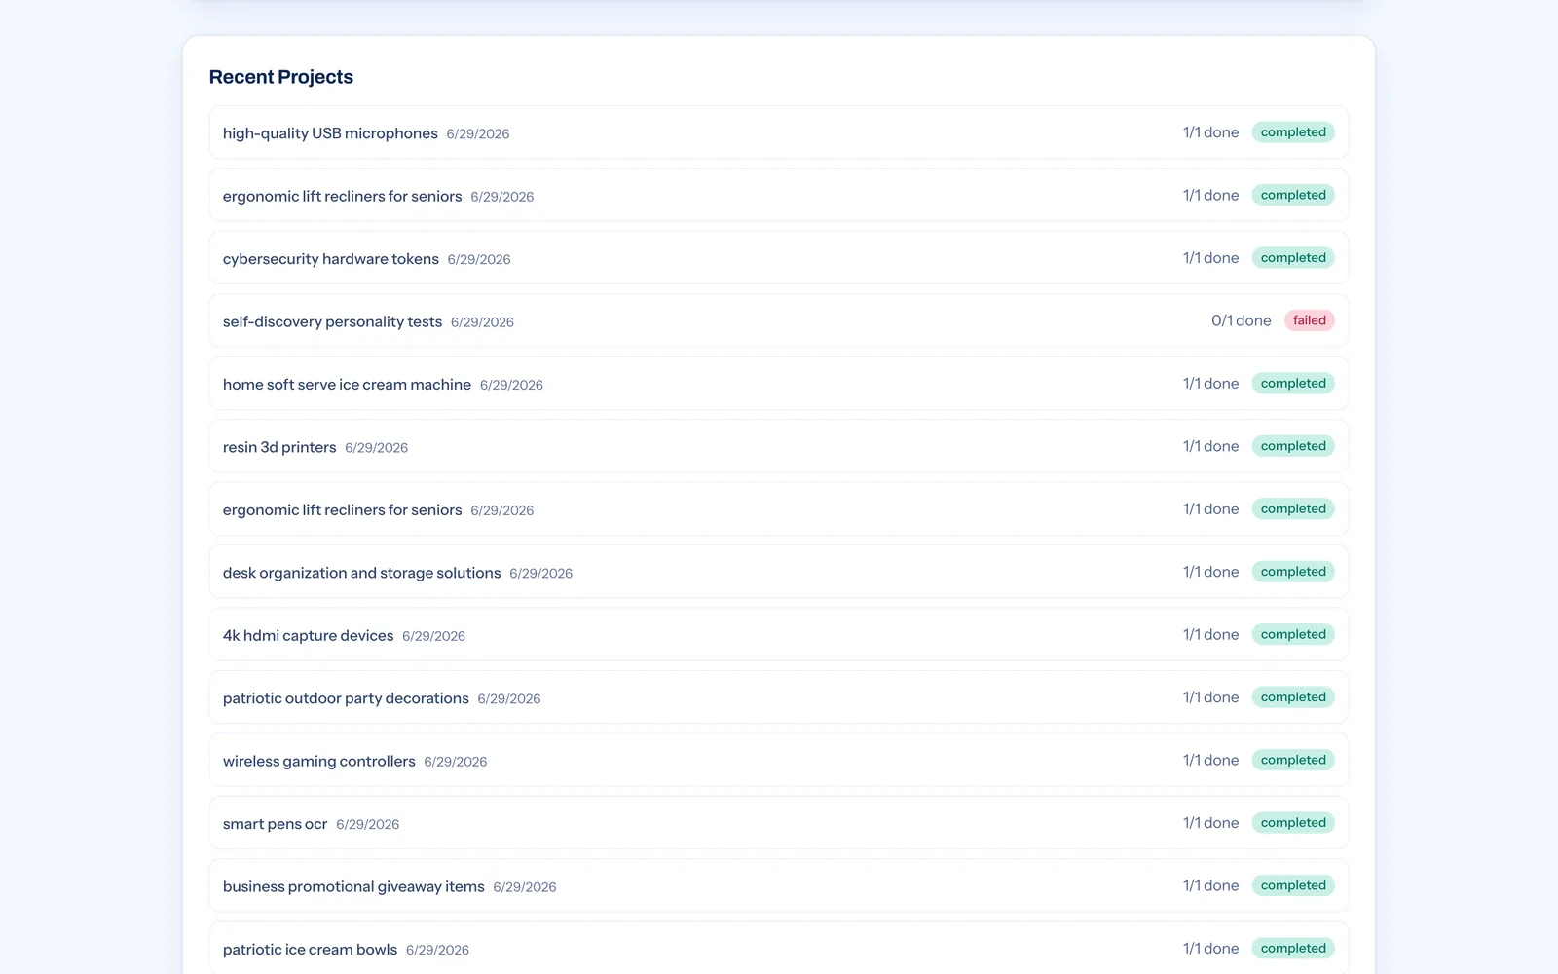Click completed badge for resin 3d printers
This screenshot has width=1558, height=974.
click(x=1293, y=446)
